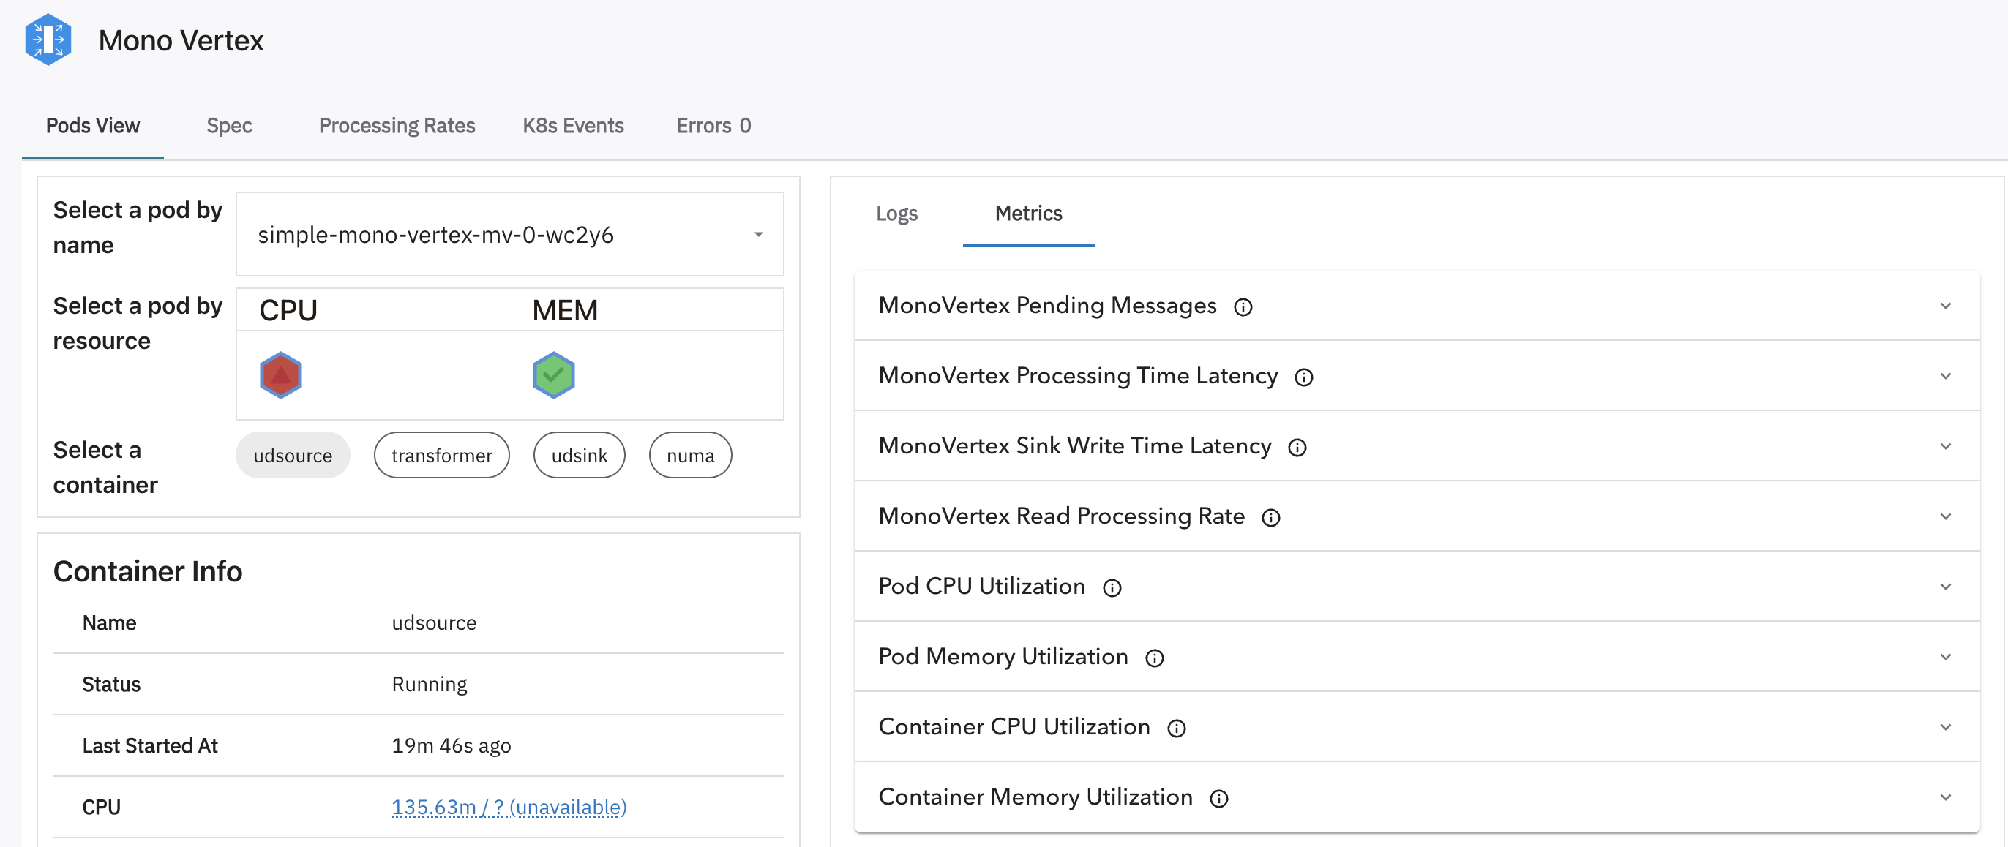Click the Mono Vertex page title
The width and height of the screenshot is (2008, 847).
coord(181,40)
